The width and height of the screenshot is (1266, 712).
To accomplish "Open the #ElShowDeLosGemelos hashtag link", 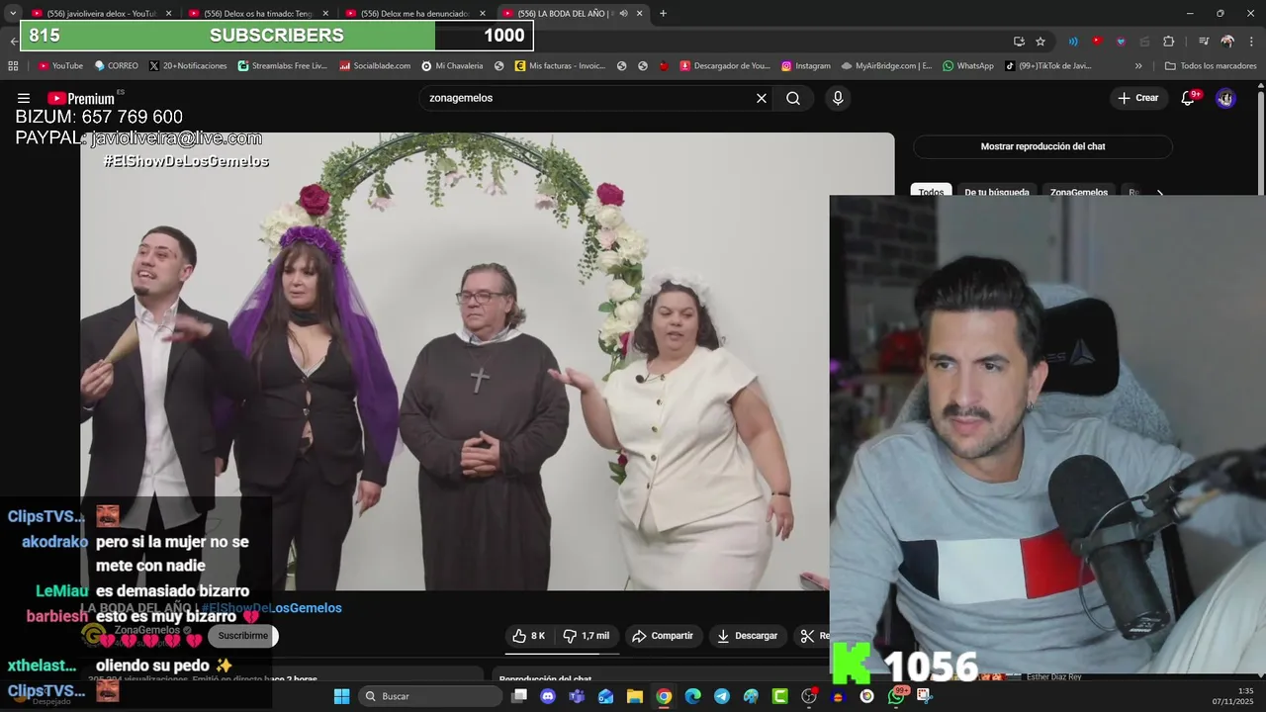I will (x=272, y=608).
